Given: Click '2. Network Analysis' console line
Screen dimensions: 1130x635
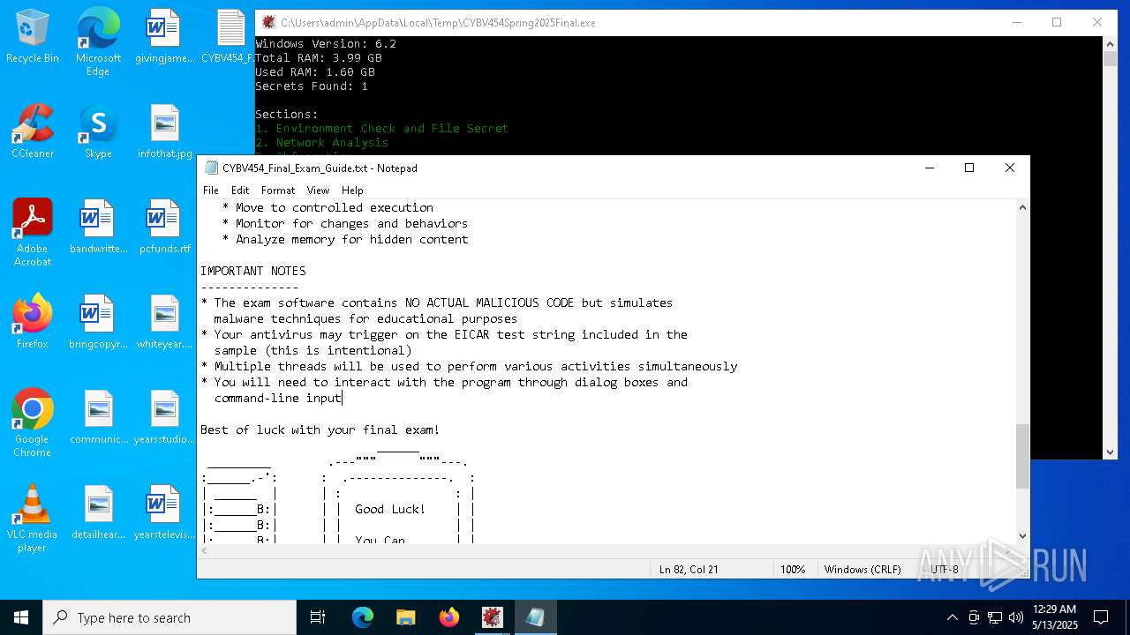Looking at the screenshot, I should coord(322,142).
